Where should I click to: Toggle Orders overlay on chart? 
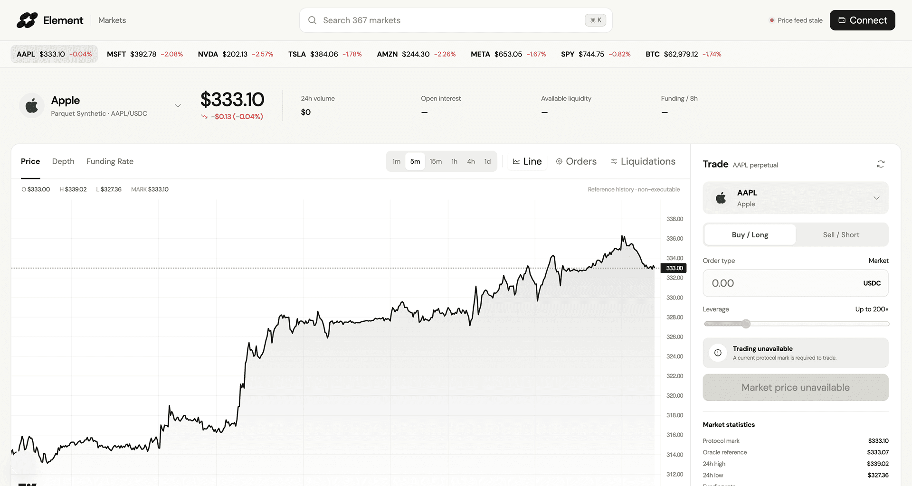point(576,162)
